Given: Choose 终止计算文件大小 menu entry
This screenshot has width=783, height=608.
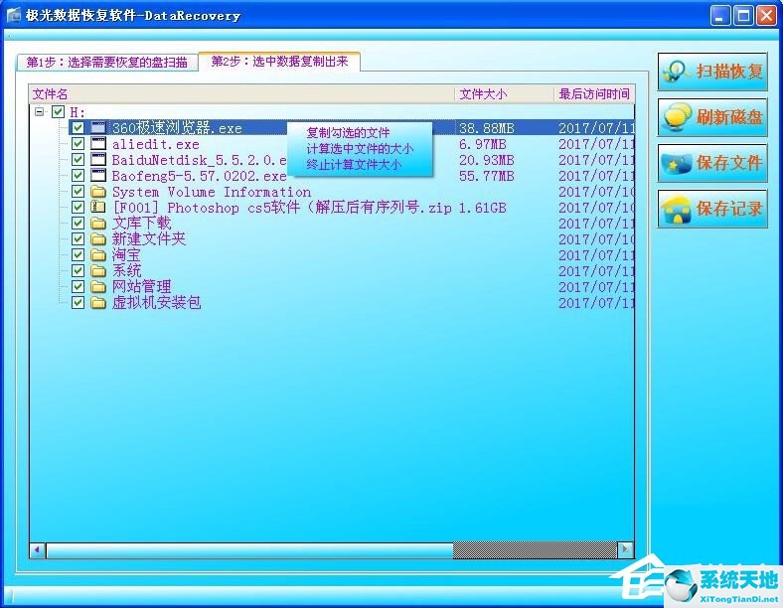Looking at the screenshot, I should point(354,165).
